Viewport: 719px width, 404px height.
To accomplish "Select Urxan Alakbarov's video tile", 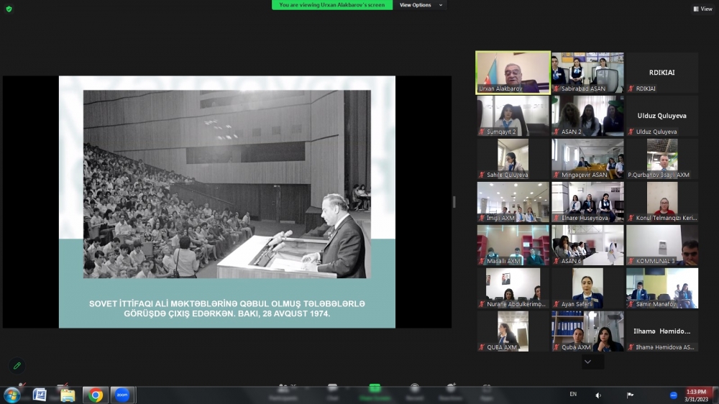I will tap(513, 73).
